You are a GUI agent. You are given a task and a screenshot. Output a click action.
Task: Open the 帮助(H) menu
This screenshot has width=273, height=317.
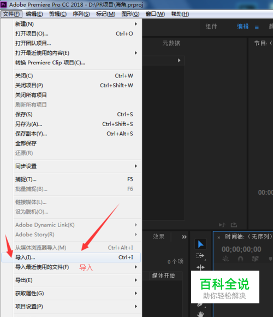click(180, 14)
